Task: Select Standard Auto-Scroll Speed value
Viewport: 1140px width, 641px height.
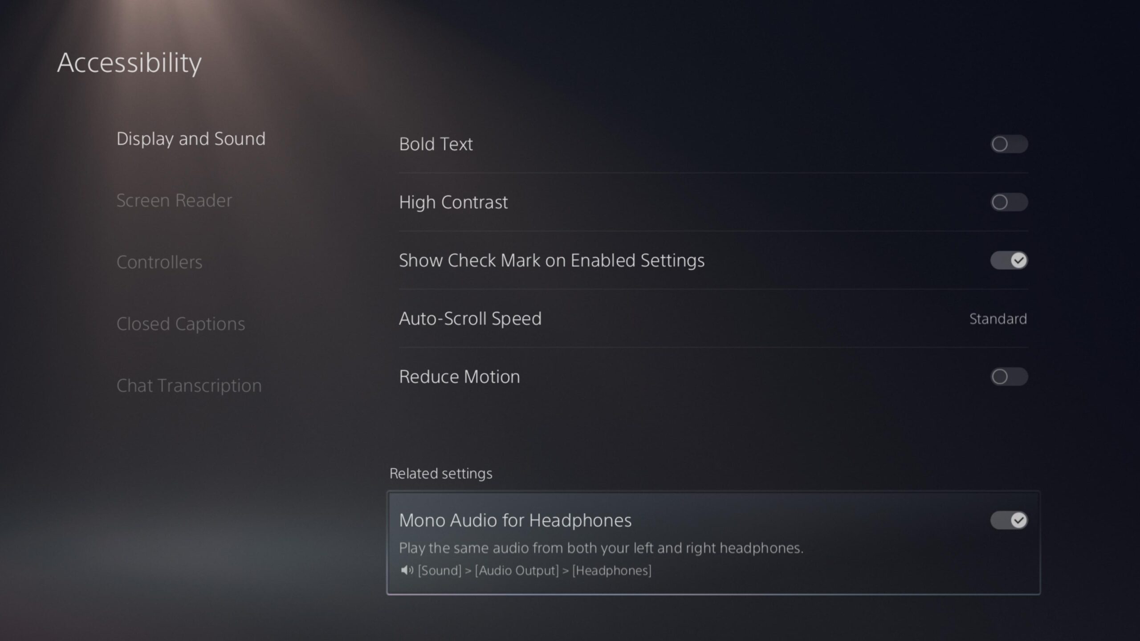Action: (998, 319)
